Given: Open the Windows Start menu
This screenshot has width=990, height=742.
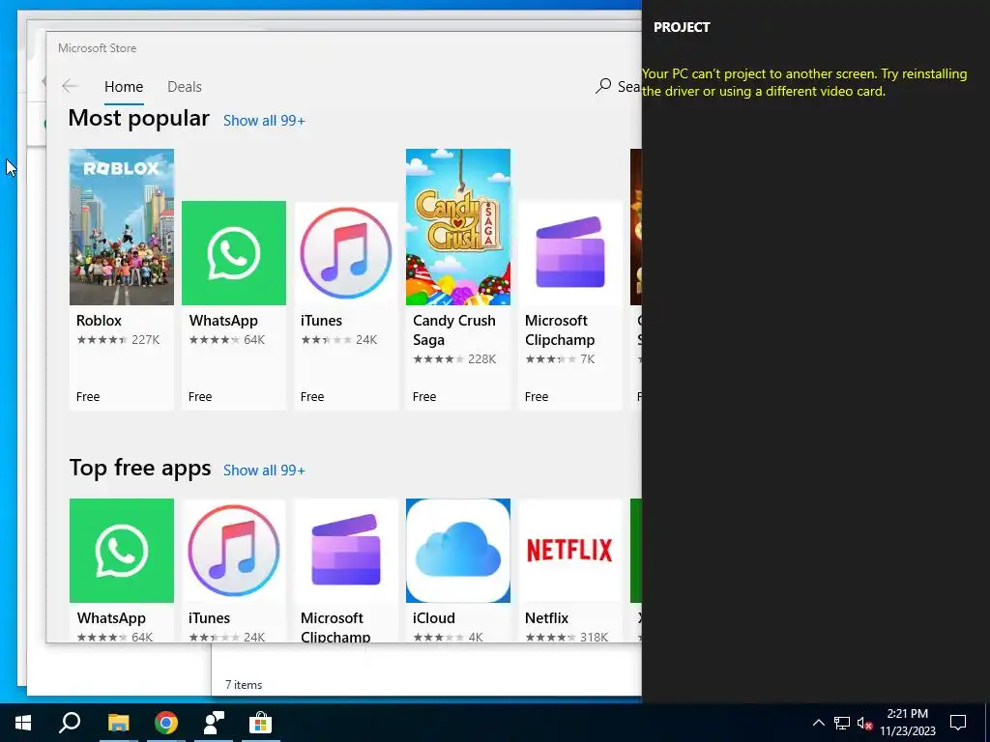Looking at the screenshot, I should point(23,723).
